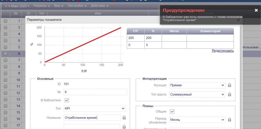Click the Тип column header
The image size is (261, 129).
coord(42,13)
